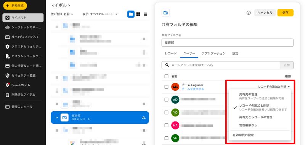Image resolution: width=305 pixels, height=145 pixels.
Task: Check the YO user checkbox
Action: point(166,112)
